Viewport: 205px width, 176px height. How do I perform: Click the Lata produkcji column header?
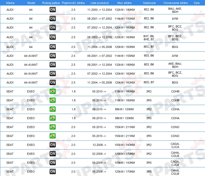100,3
